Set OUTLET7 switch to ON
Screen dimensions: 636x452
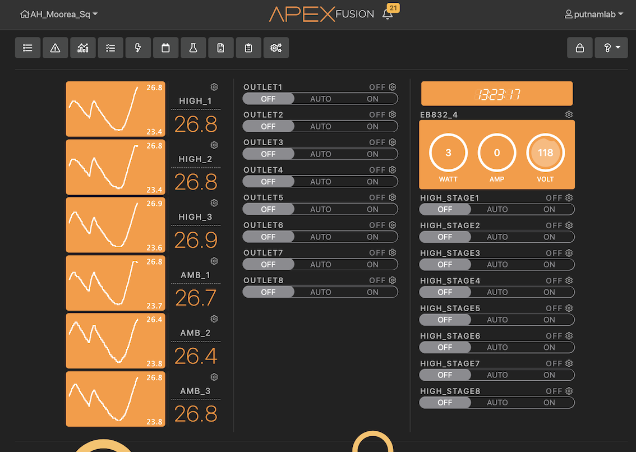click(372, 264)
